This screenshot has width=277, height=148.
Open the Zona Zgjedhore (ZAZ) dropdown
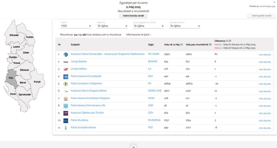coord(149,26)
